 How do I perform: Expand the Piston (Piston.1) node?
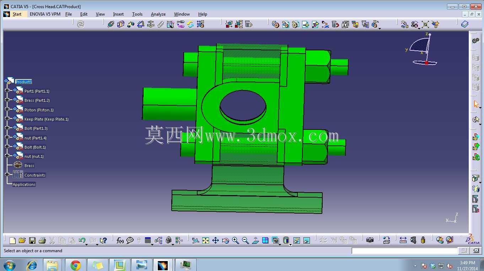pyautogui.click(x=7, y=109)
